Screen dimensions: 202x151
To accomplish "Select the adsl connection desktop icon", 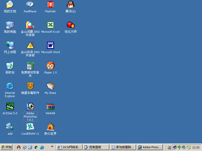I will pos(10,127).
